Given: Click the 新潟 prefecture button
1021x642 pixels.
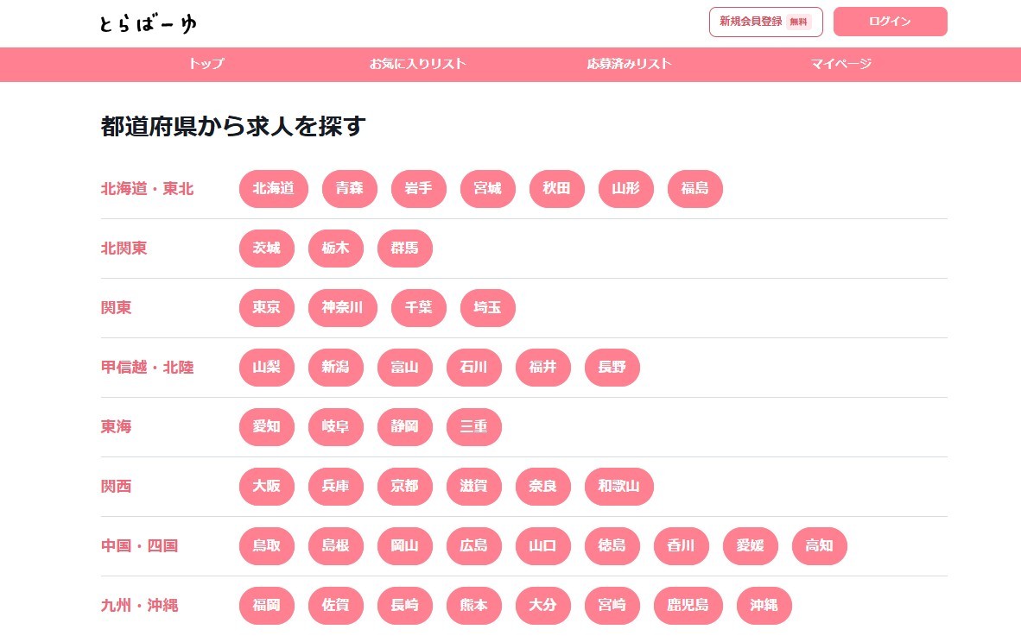Looking at the screenshot, I should coord(335,368).
